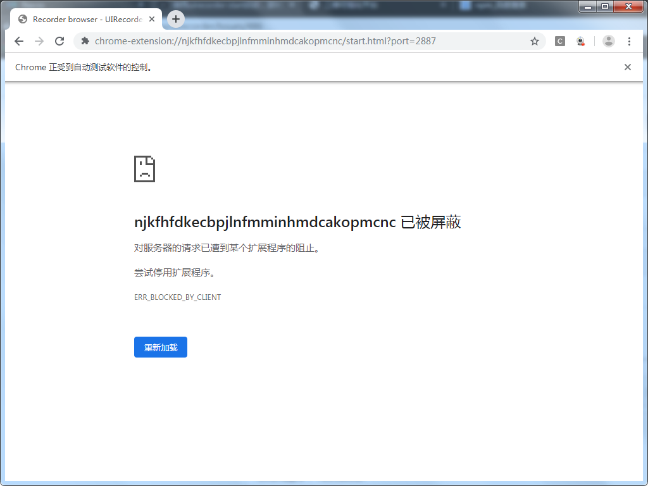Open the UIRecorder webcam extension icon
Screen dimensions: 648x486
point(580,40)
